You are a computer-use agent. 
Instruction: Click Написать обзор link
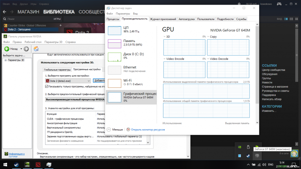tap(272, 99)
